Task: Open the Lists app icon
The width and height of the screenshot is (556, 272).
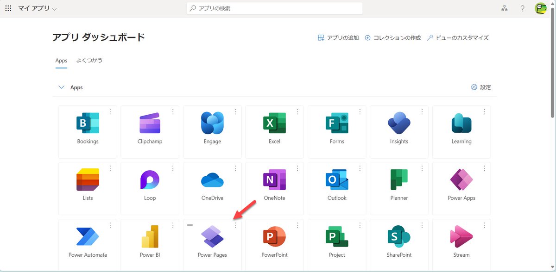Action: point(88,179)
